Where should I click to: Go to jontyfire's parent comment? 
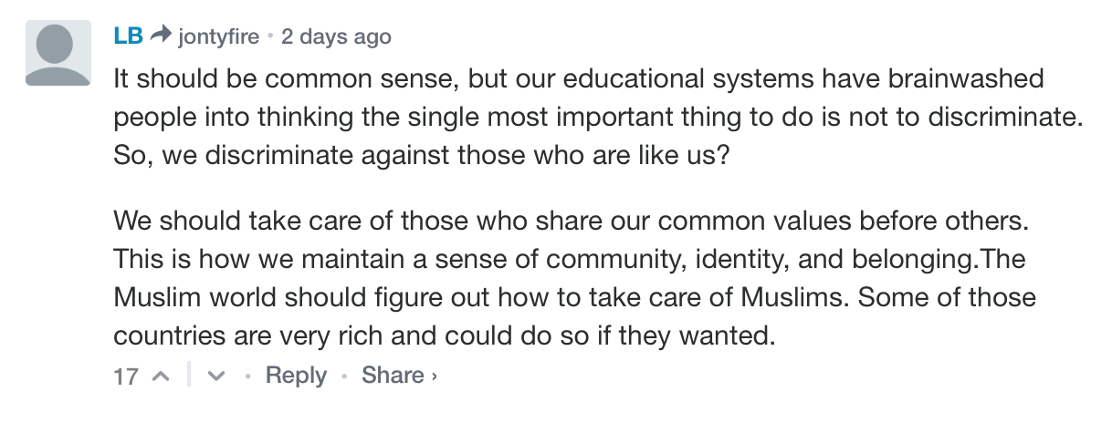(x=219, y=36)
